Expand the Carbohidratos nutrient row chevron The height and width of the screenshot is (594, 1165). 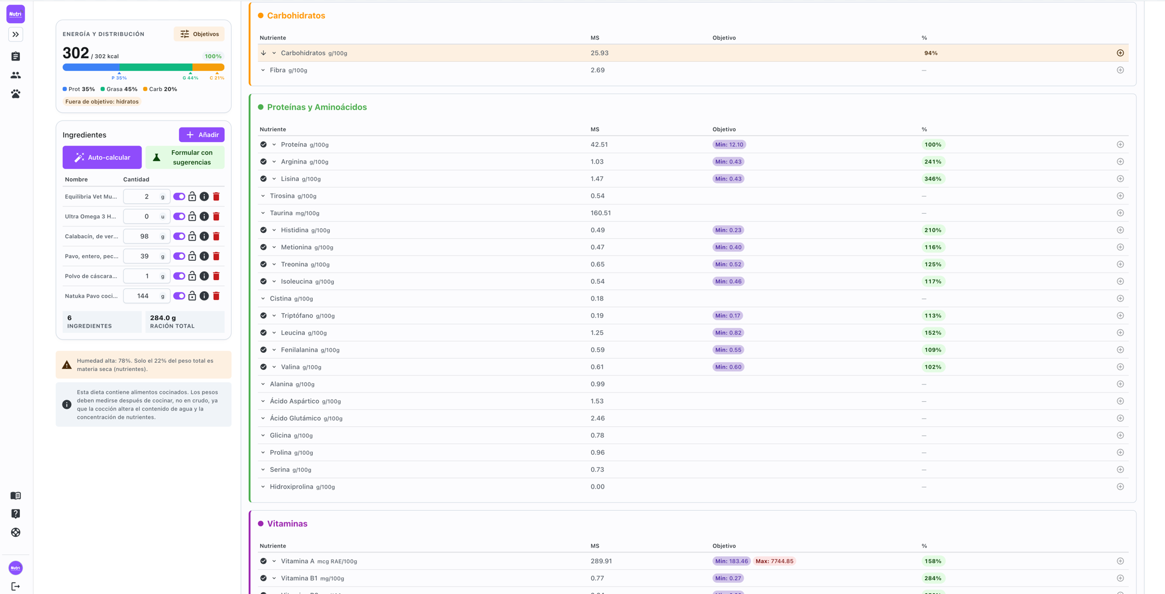274,53
